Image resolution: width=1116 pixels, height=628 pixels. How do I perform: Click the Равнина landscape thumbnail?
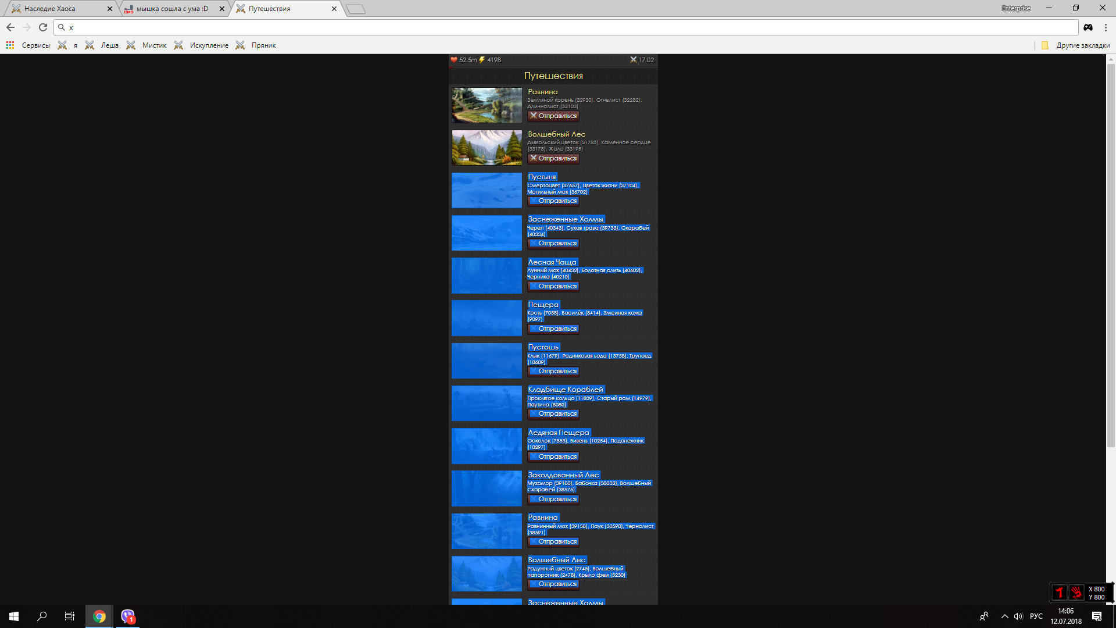coord(487,105)
